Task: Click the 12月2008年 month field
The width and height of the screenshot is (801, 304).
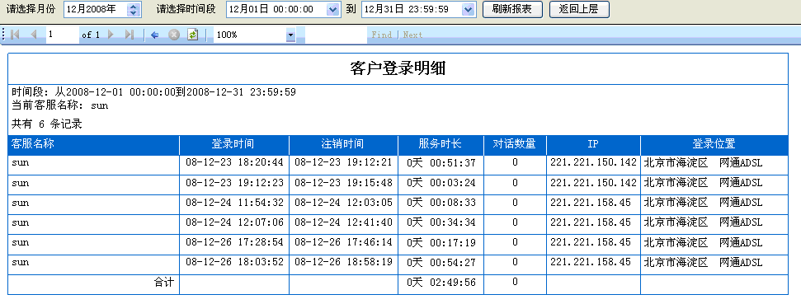Action: pos(95,10)
